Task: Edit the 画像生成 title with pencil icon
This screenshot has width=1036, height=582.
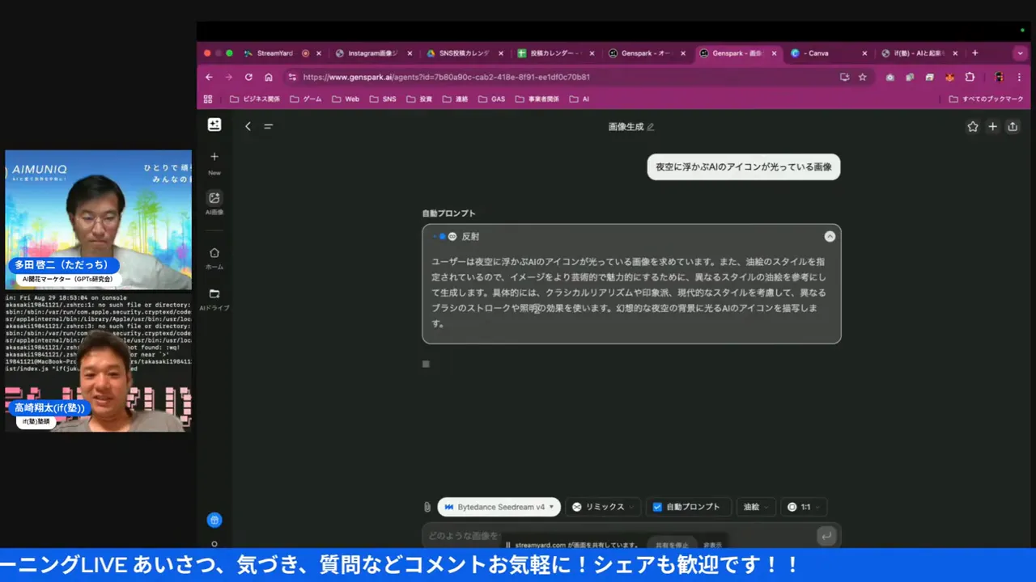Action: (x=651, y=127)
